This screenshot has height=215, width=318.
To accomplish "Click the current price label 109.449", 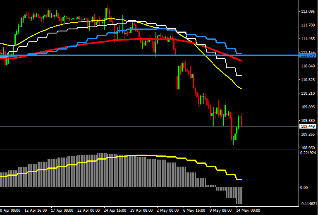I will tap(308, 127).
